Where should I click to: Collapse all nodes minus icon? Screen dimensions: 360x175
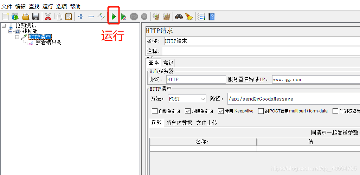[91, 17]
